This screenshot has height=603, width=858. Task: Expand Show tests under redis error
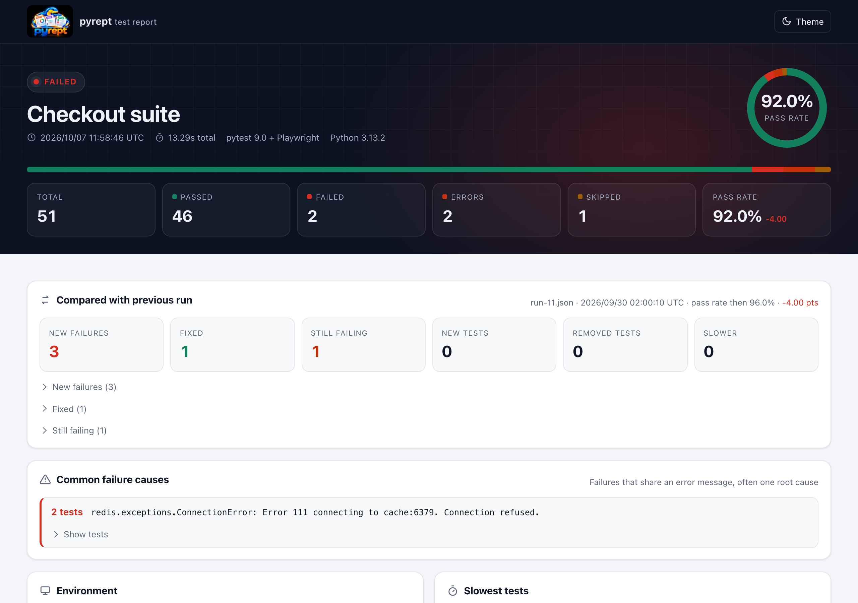pyautogui.click(x=80, y=534)
